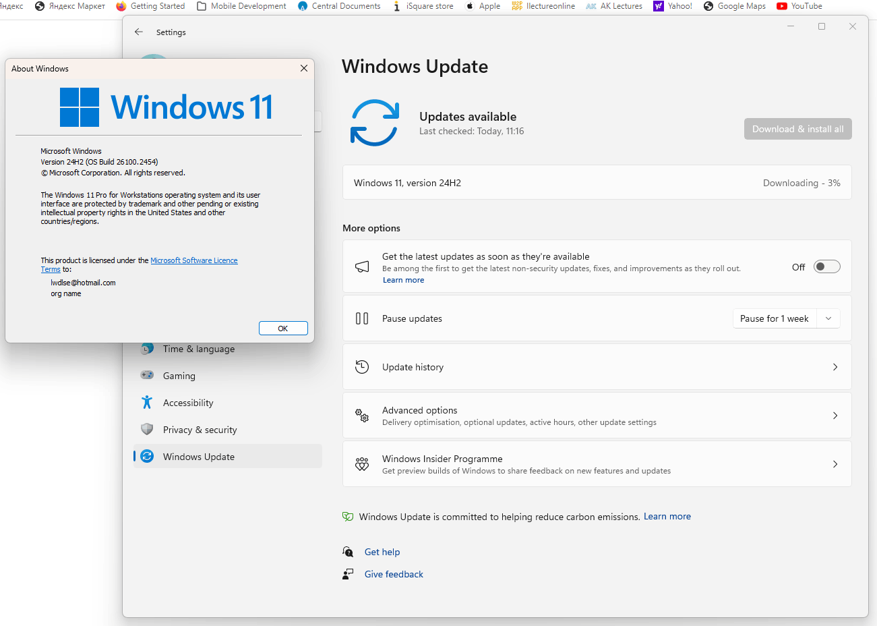Image resolution: width=877 pixels, height=626 pixels.
Task: Click the Windows 11, version 24H2 update row
Action: (597, 183)
